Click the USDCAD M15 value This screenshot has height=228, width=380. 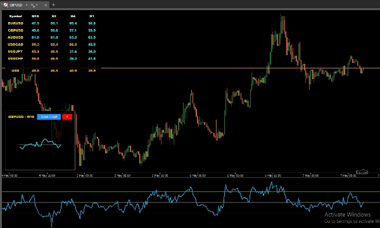pos(35,44)
